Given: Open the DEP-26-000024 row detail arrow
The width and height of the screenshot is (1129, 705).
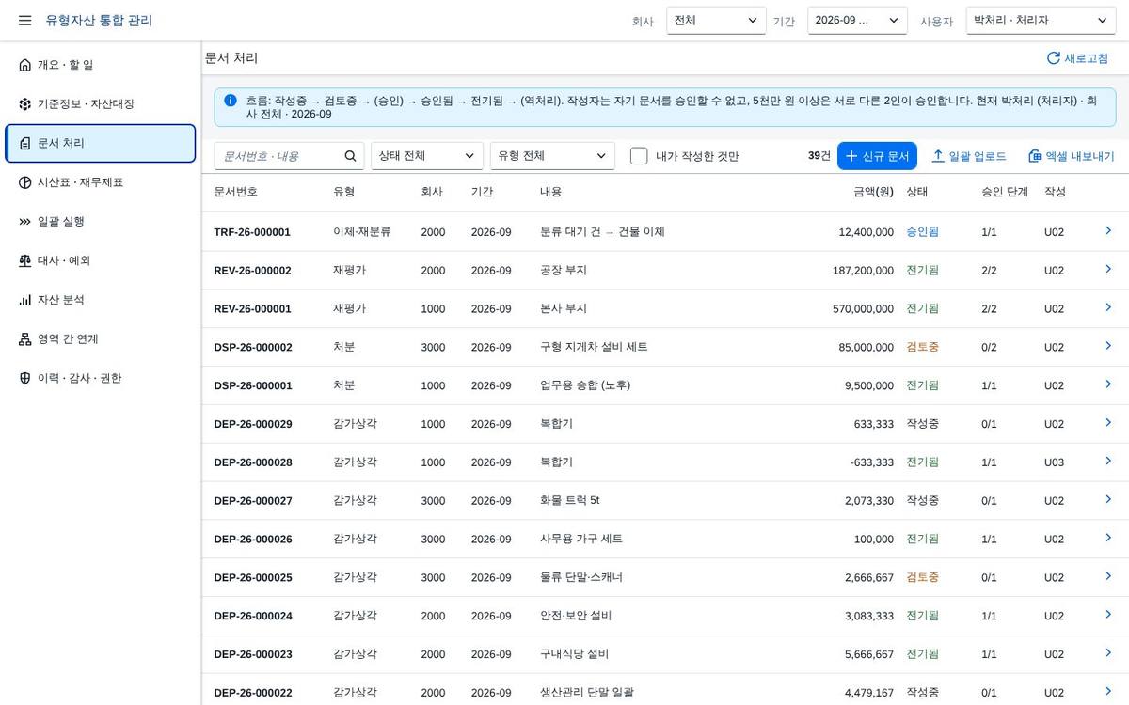Looking at the screenshot, I should pos(1108,615).
